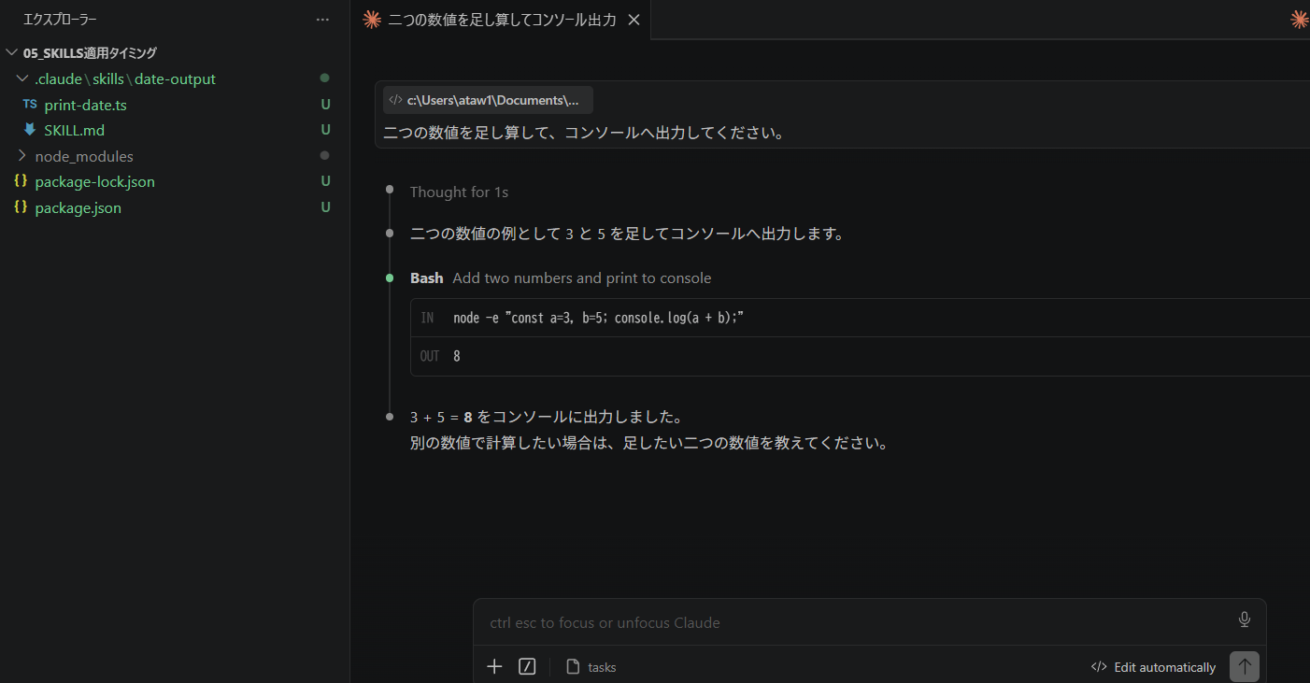This screenshot has width=1310, height=683.
Task: Click the U status badge for package.json
Action: click(x=326, y=207)
